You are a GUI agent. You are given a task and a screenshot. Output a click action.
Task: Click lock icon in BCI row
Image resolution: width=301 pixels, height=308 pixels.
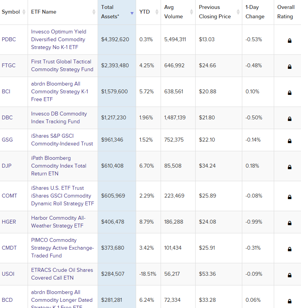(289, 93)
